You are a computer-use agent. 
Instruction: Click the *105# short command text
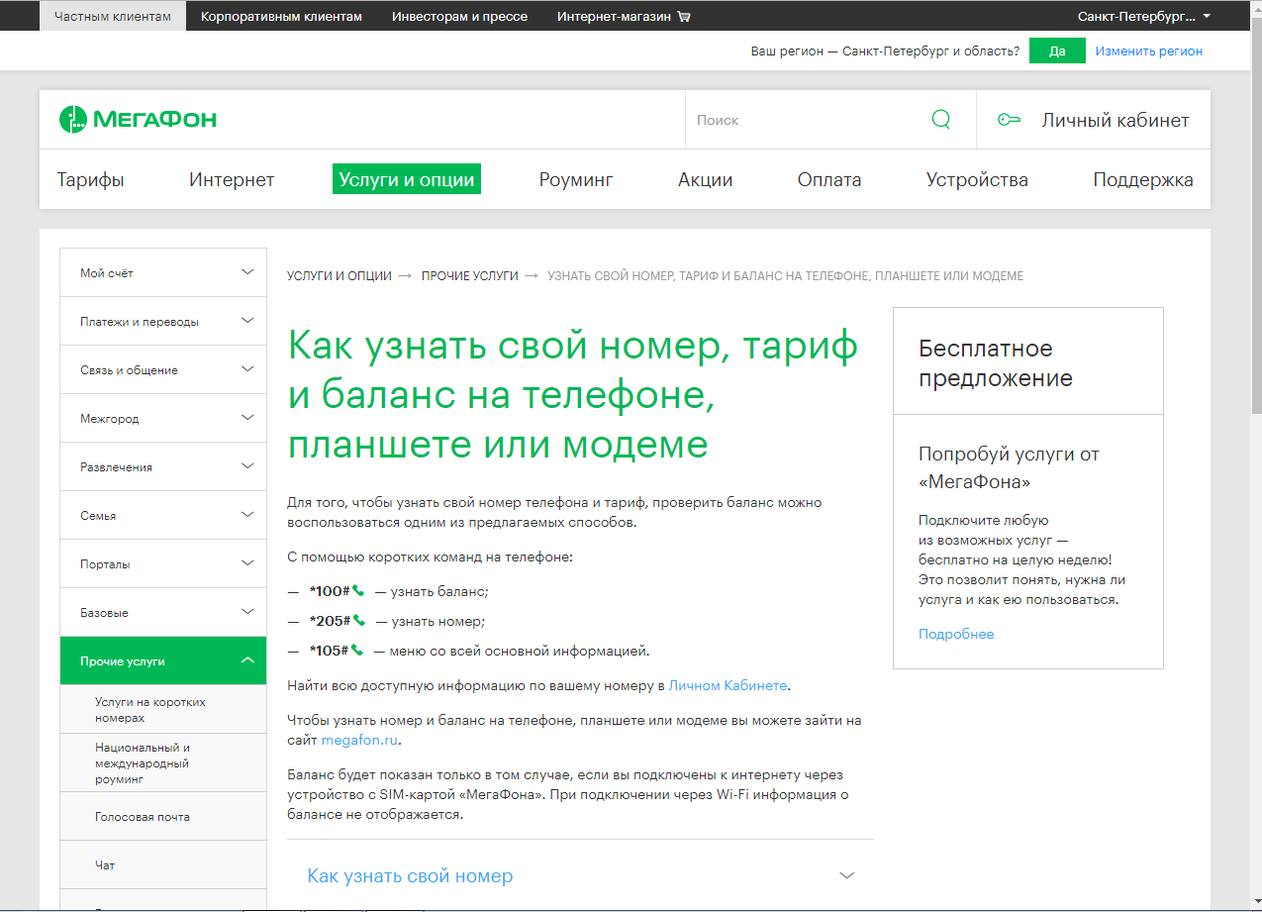[330, 651]
